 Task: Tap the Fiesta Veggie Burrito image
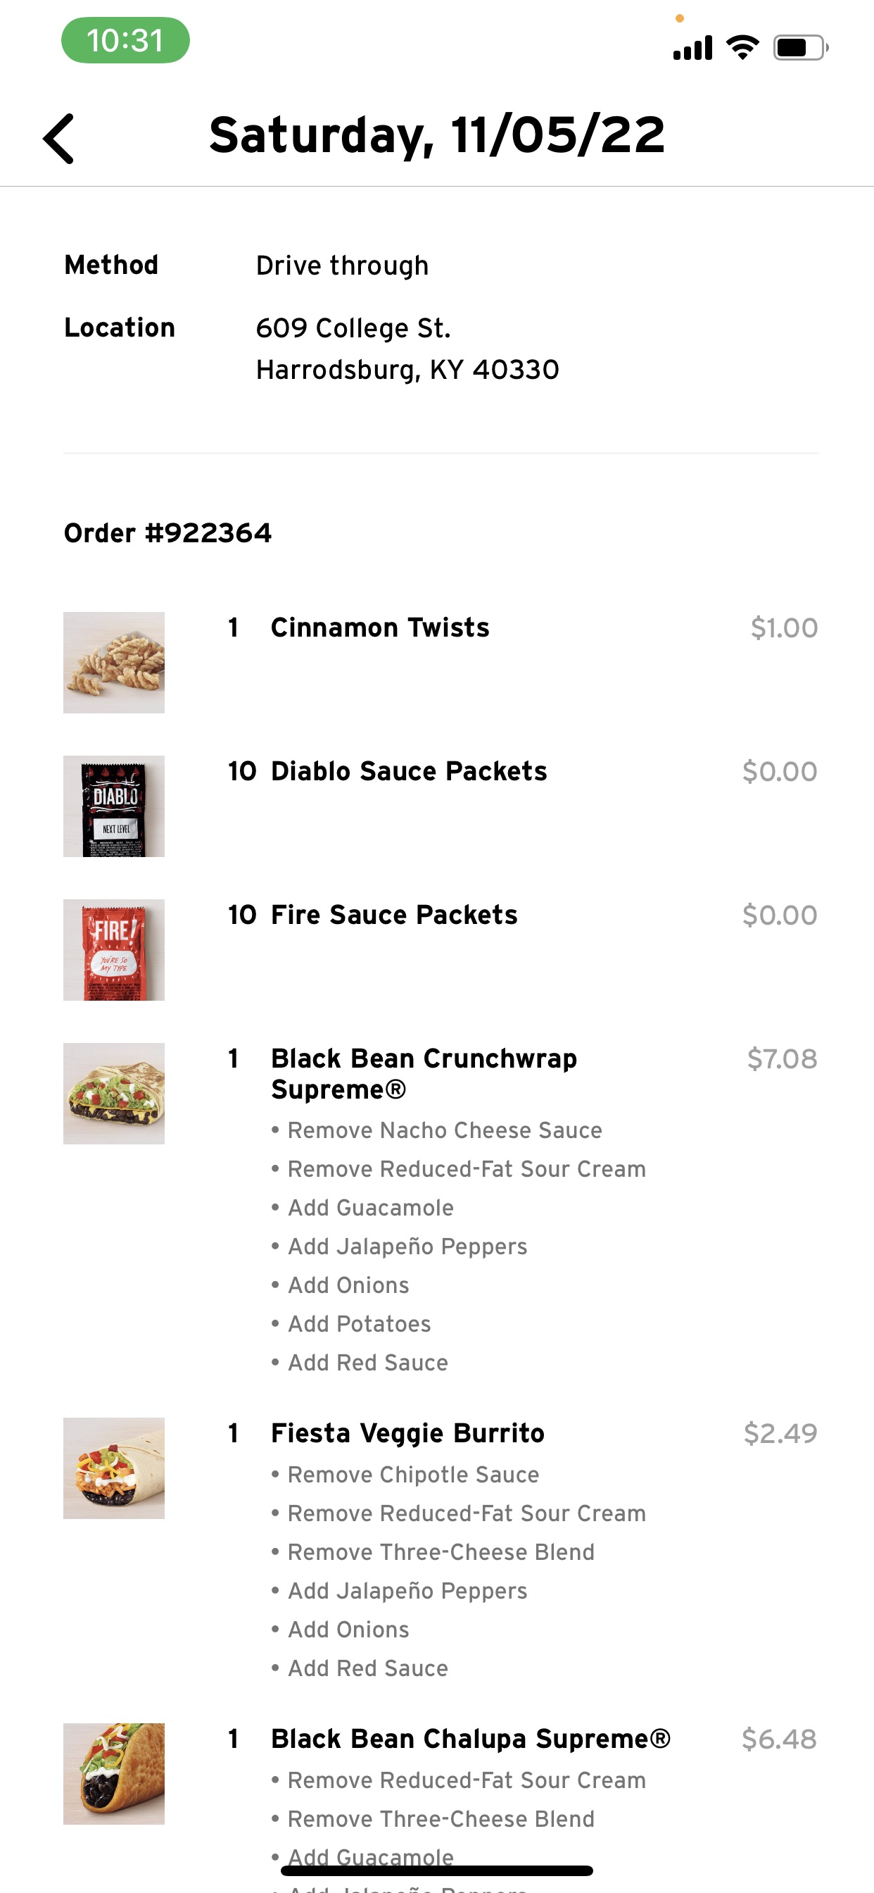tap(114, 1468)
